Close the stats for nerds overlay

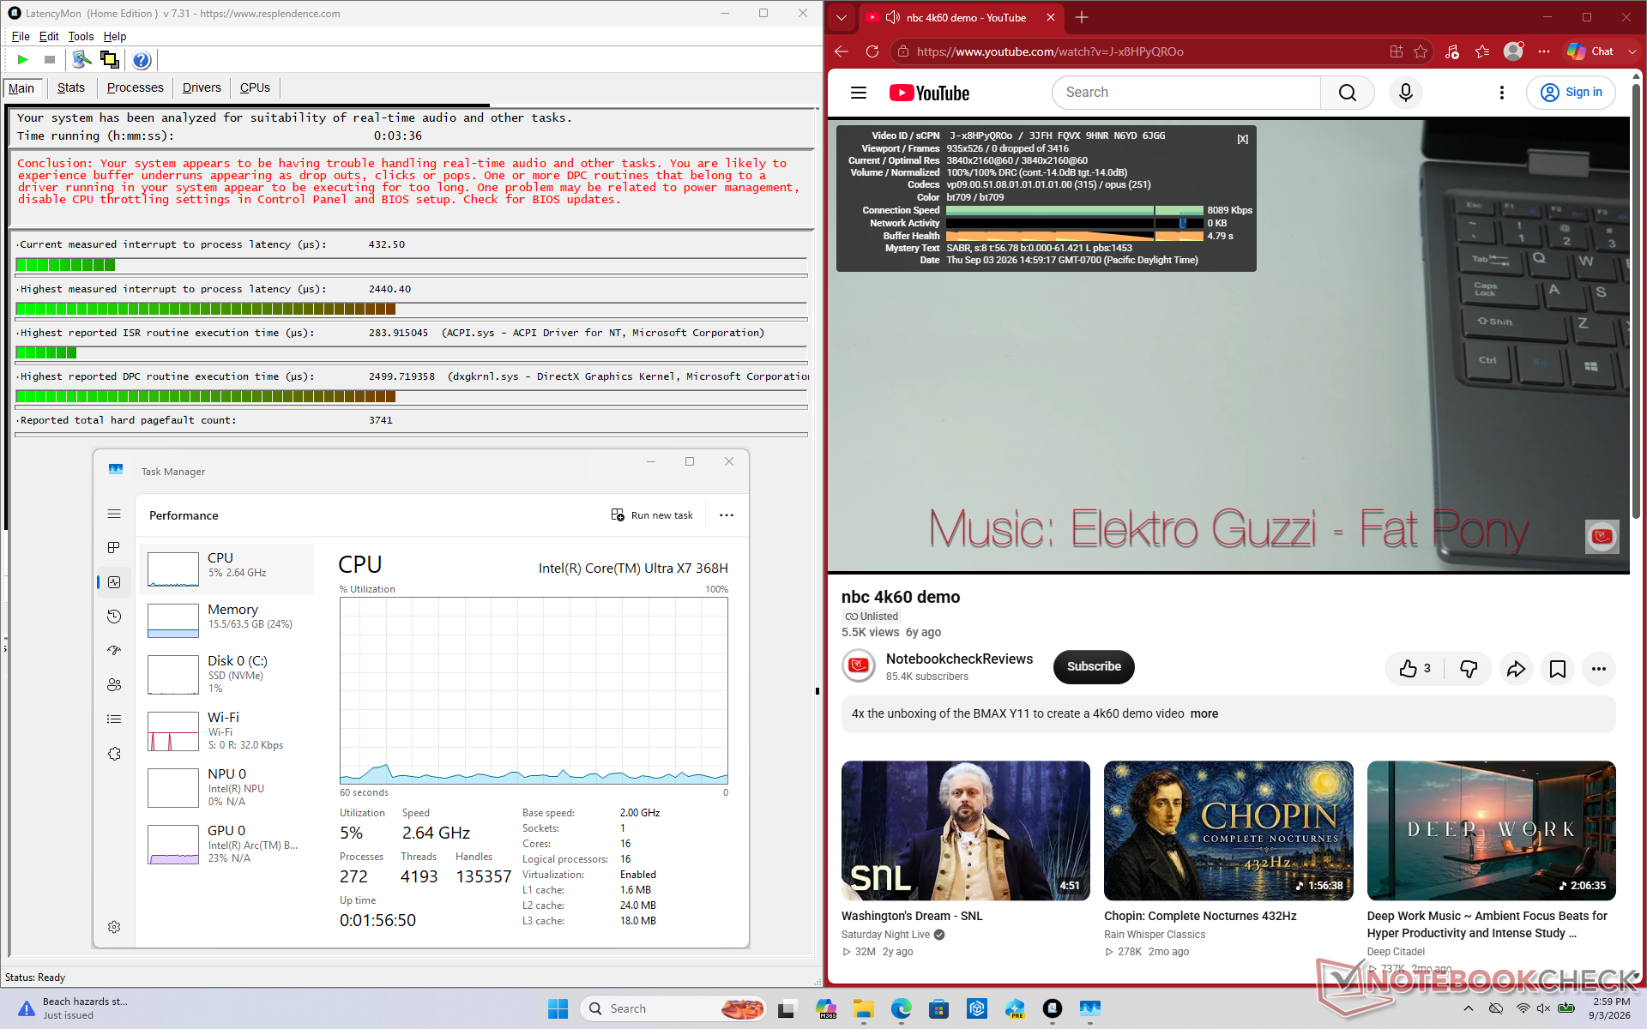pos(1242,139)
